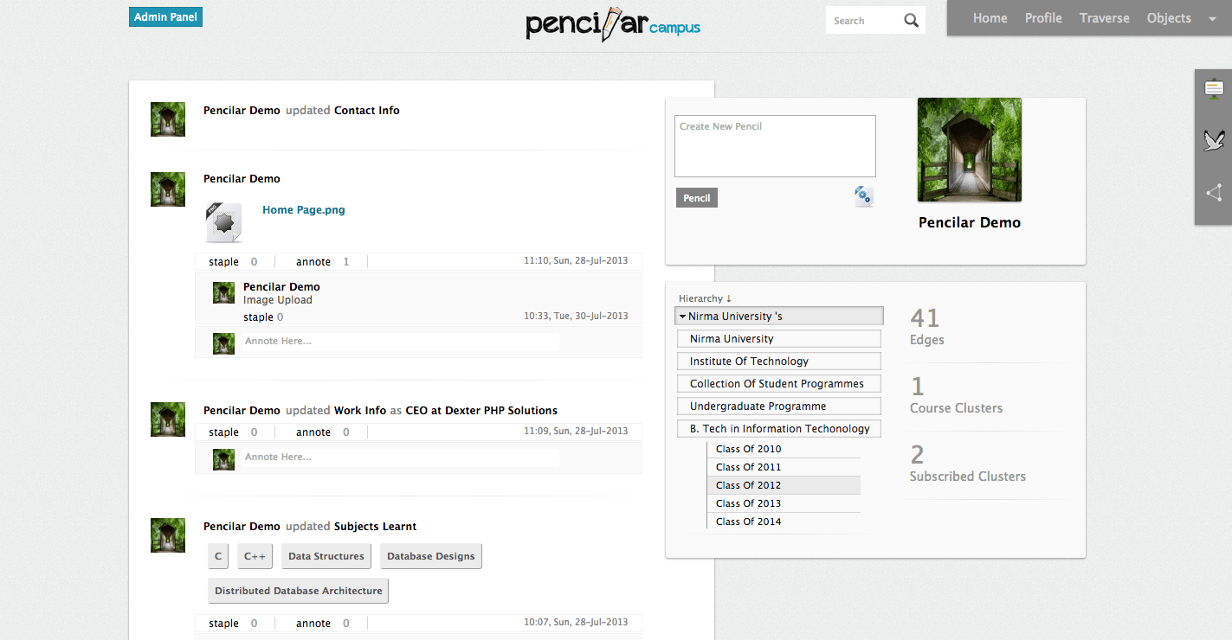Click the Hierarchy sort arrow
The height and width of the screenshot is (640, 1232).
click(729, 298)
